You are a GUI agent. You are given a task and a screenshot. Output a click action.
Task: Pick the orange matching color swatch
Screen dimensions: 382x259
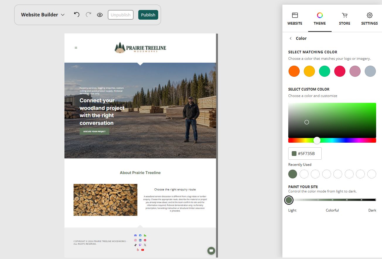tap(294, 71)
